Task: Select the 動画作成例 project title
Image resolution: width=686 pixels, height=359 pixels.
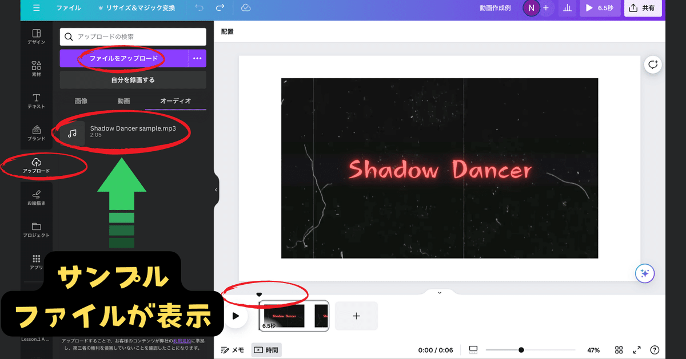Action: [495, 8]
